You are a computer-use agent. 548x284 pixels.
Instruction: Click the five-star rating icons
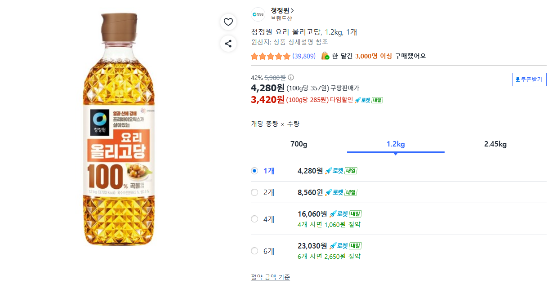[271, 56]
